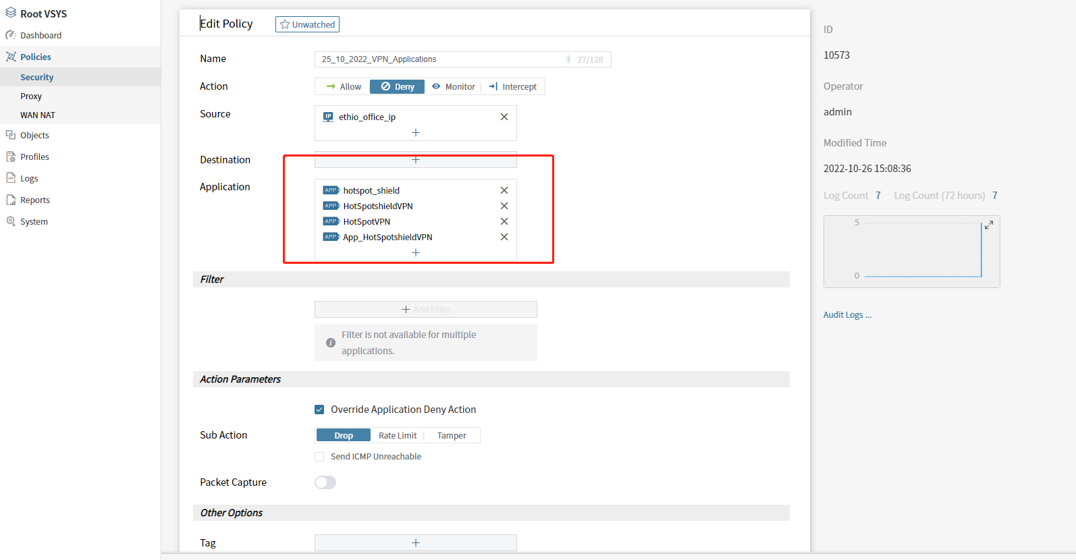Toggle Packet Capture switch on
Viewport: 1076px width, 560px height.
[x=325, y=482]
